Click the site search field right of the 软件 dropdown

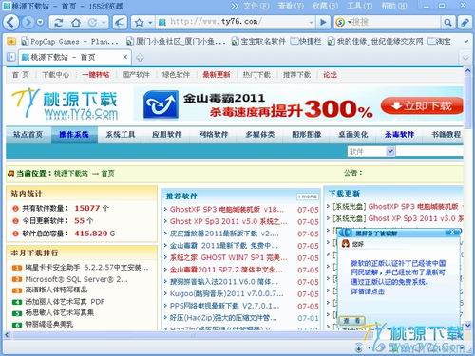429,152
